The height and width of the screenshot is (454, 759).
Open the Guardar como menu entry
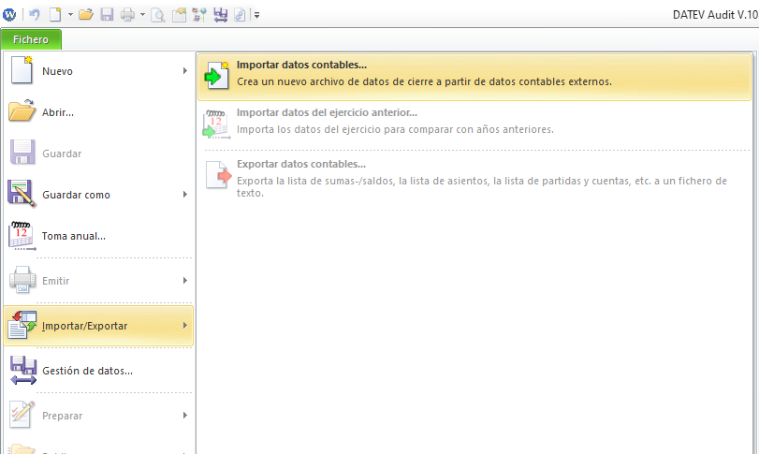coord(99,195)
